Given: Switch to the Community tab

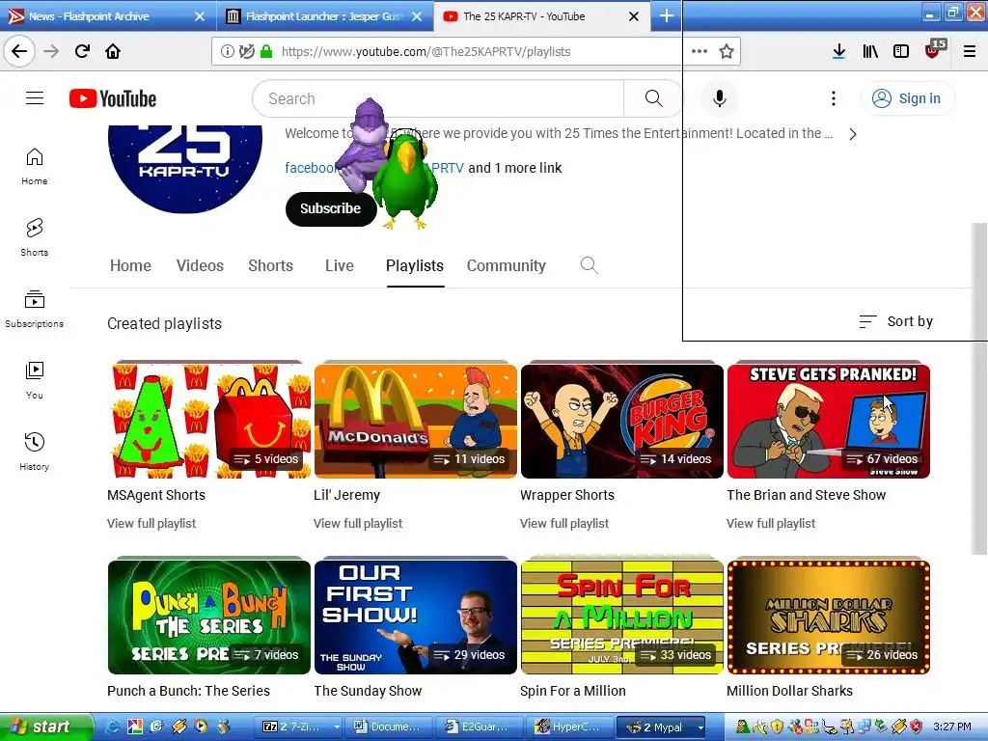Looking at the screenshot, I should pyautogui.click(x=506, y=265).
